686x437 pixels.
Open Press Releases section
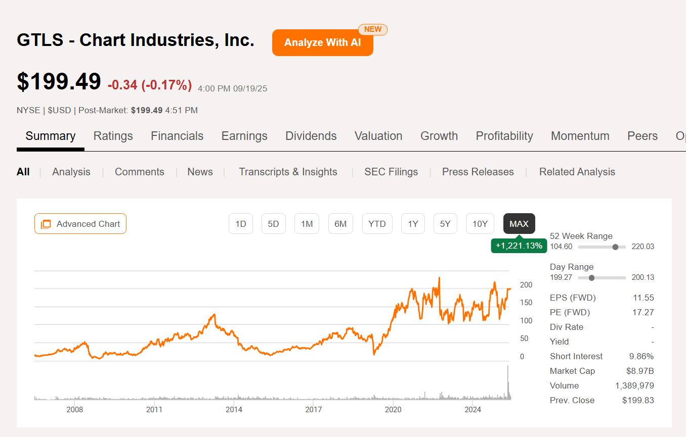(x=478, y=172)
